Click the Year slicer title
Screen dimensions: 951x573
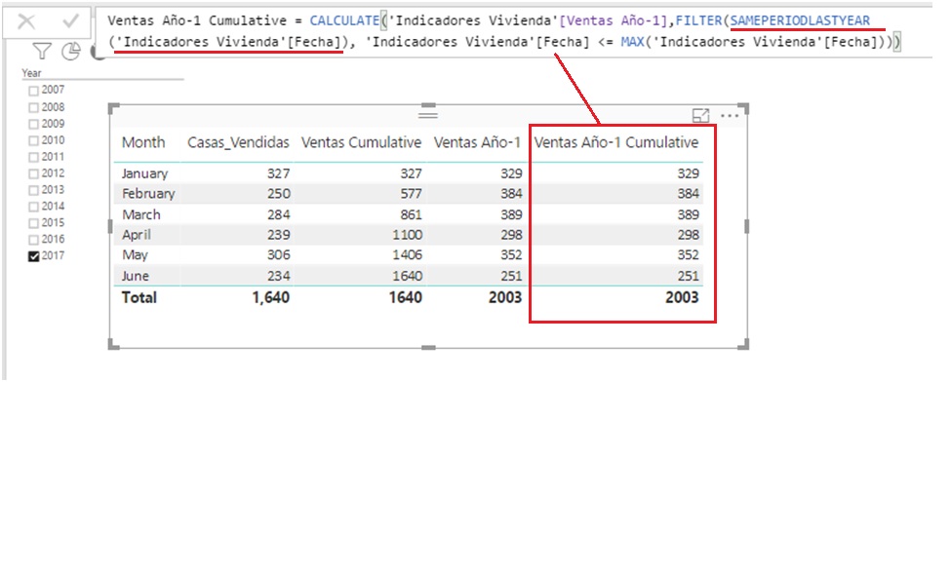click(31, 73)
